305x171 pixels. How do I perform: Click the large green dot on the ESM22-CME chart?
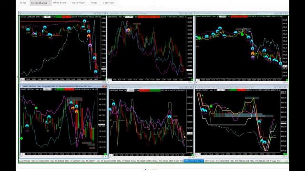[x=211, y=106]
